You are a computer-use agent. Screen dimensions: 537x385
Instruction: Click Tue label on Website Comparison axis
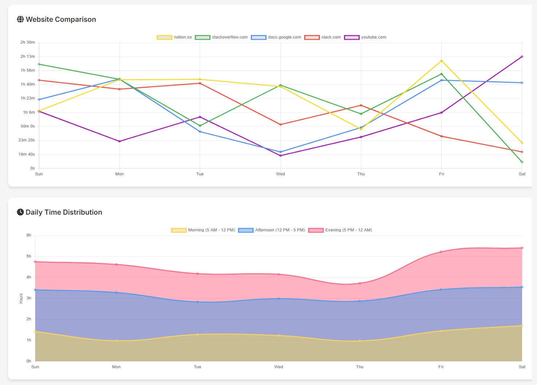pos(200,174)
